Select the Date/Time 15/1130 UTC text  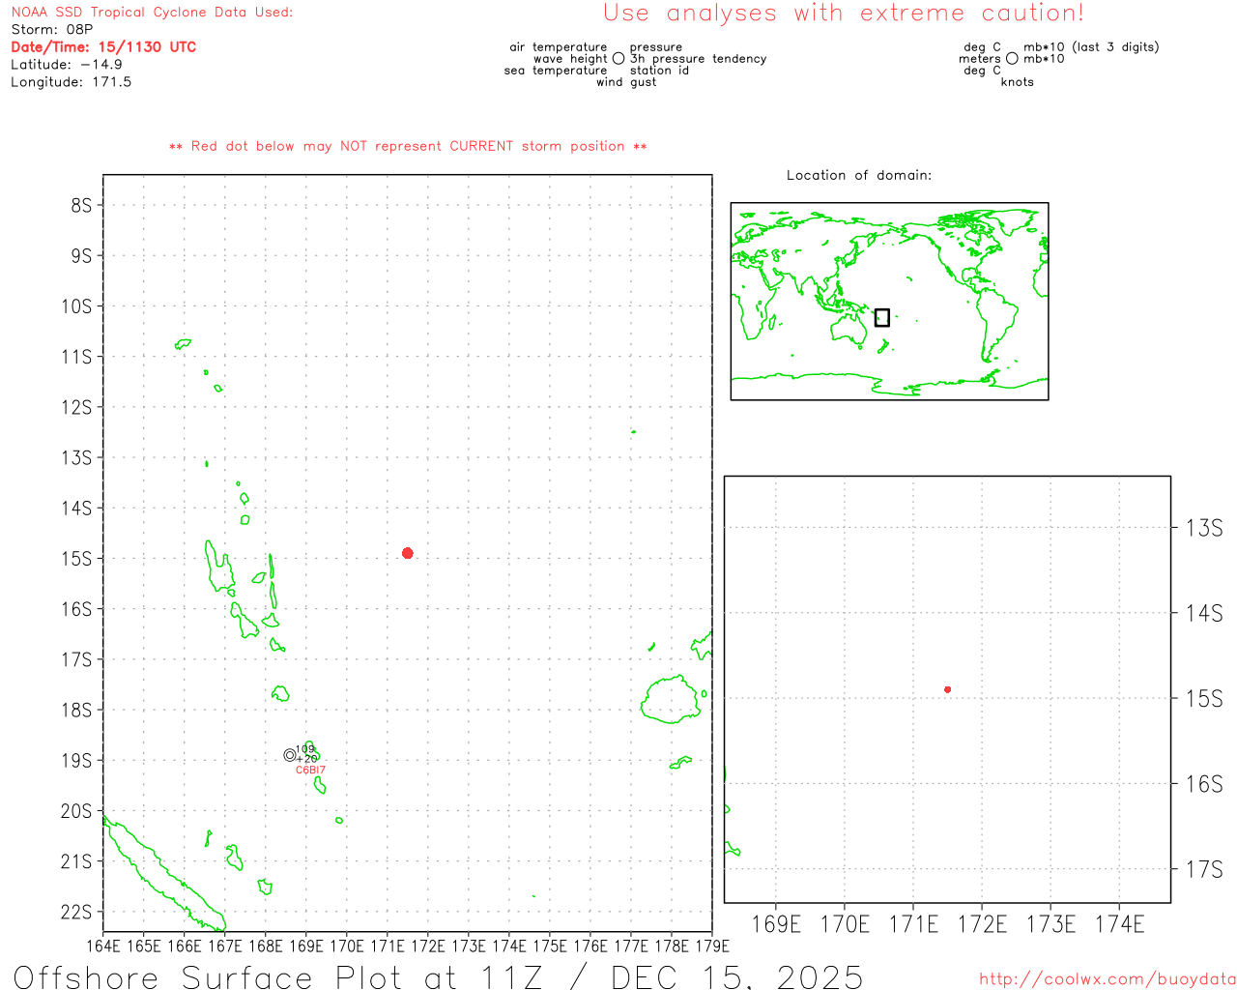tap(103, 47)
